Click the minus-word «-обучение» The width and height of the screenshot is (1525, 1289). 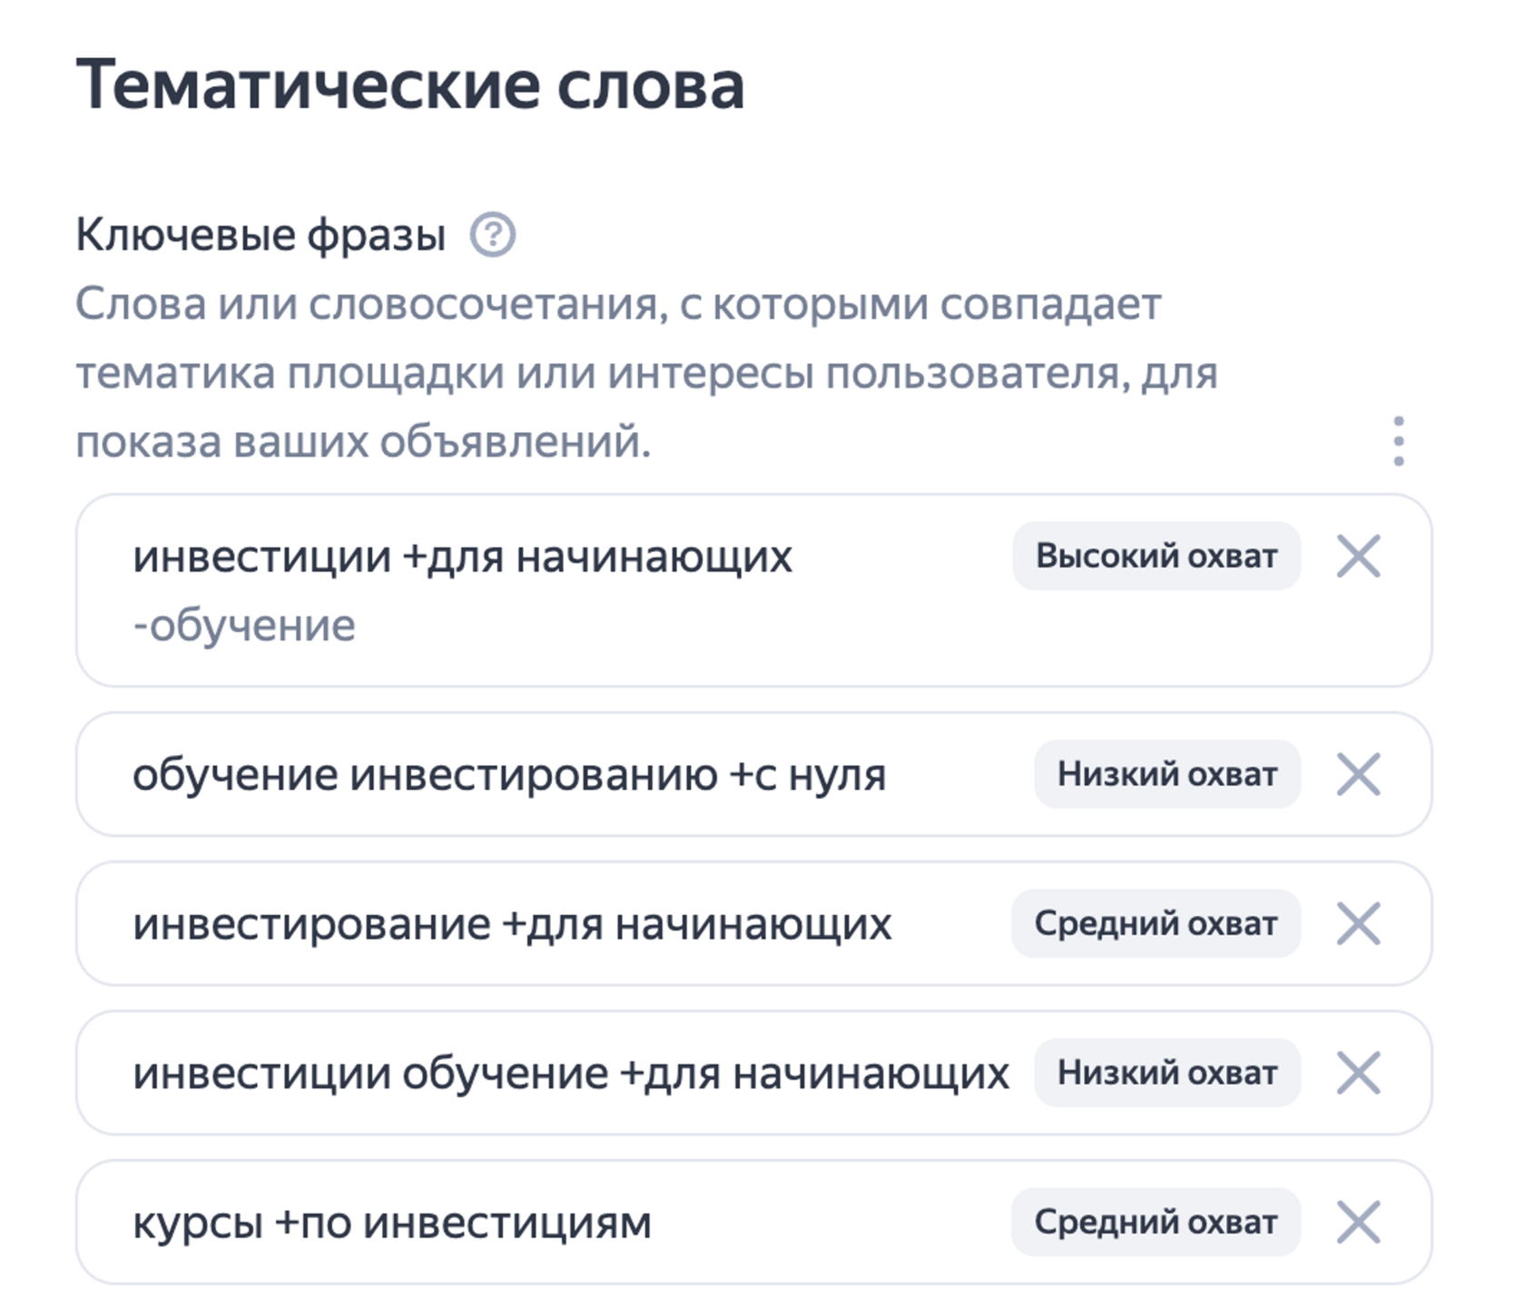click(x=244, y=625)
